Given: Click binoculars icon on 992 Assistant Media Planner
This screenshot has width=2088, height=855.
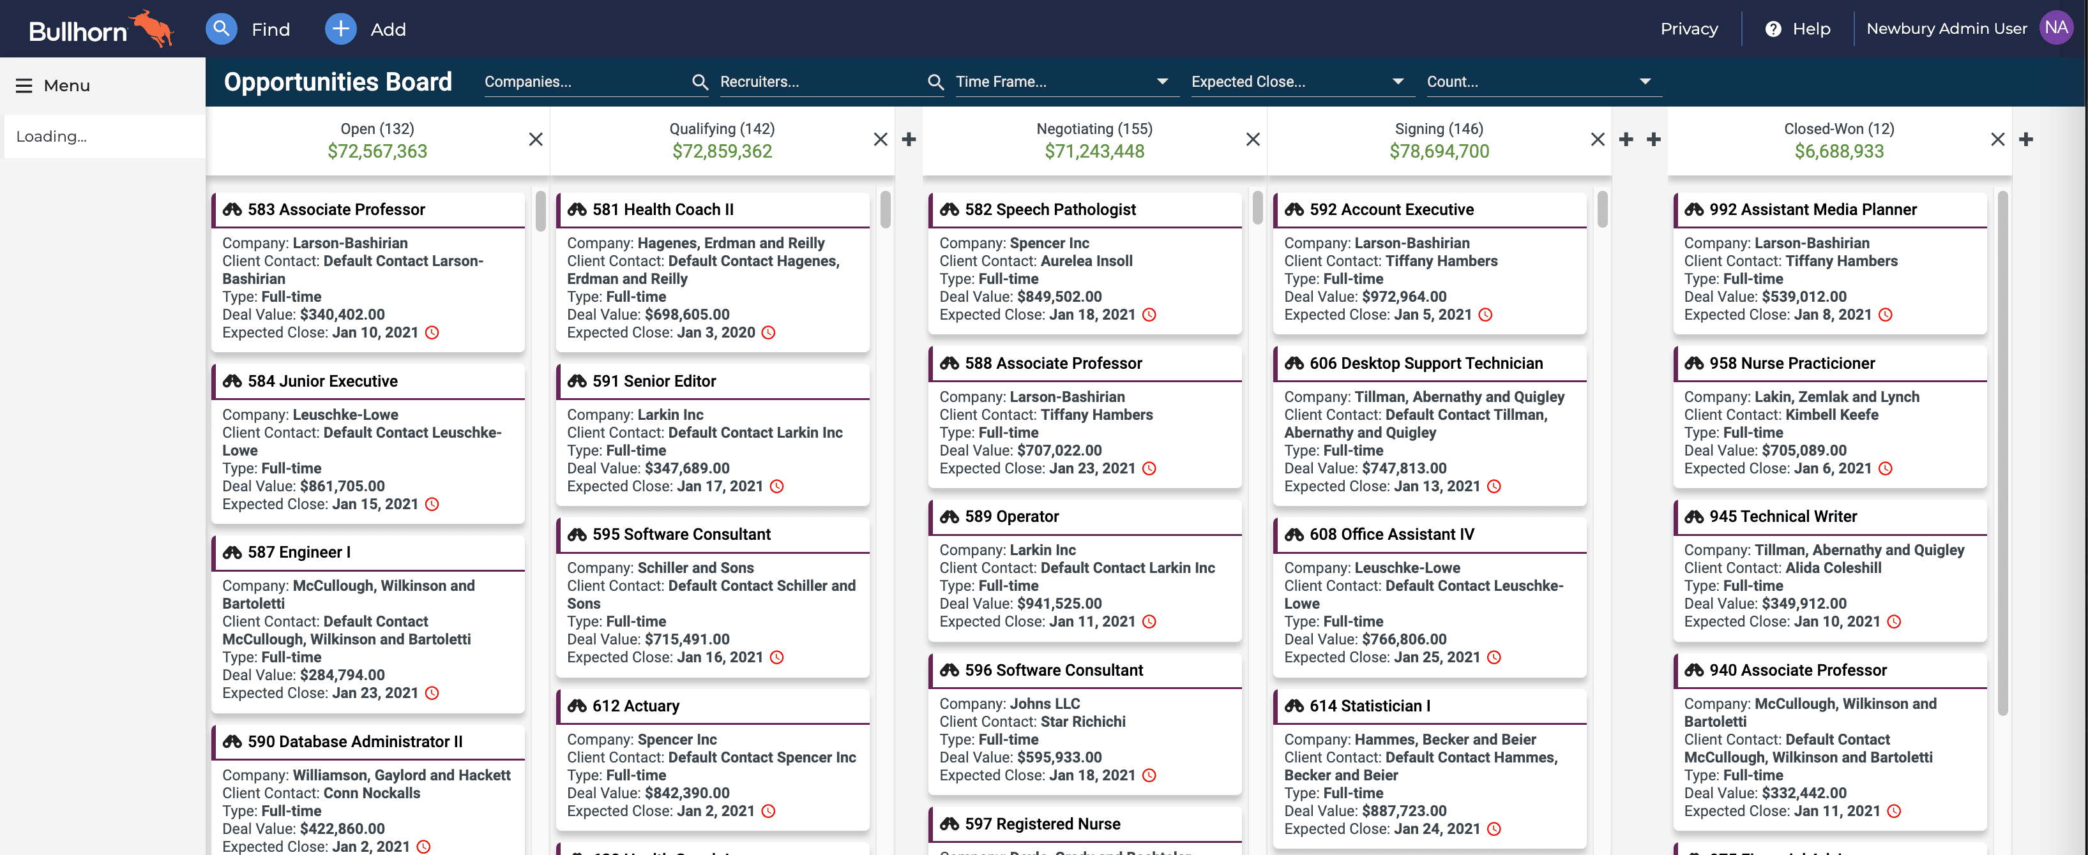Looking at the screenshot, I should pyautogui.click(x=1694, y=210).
